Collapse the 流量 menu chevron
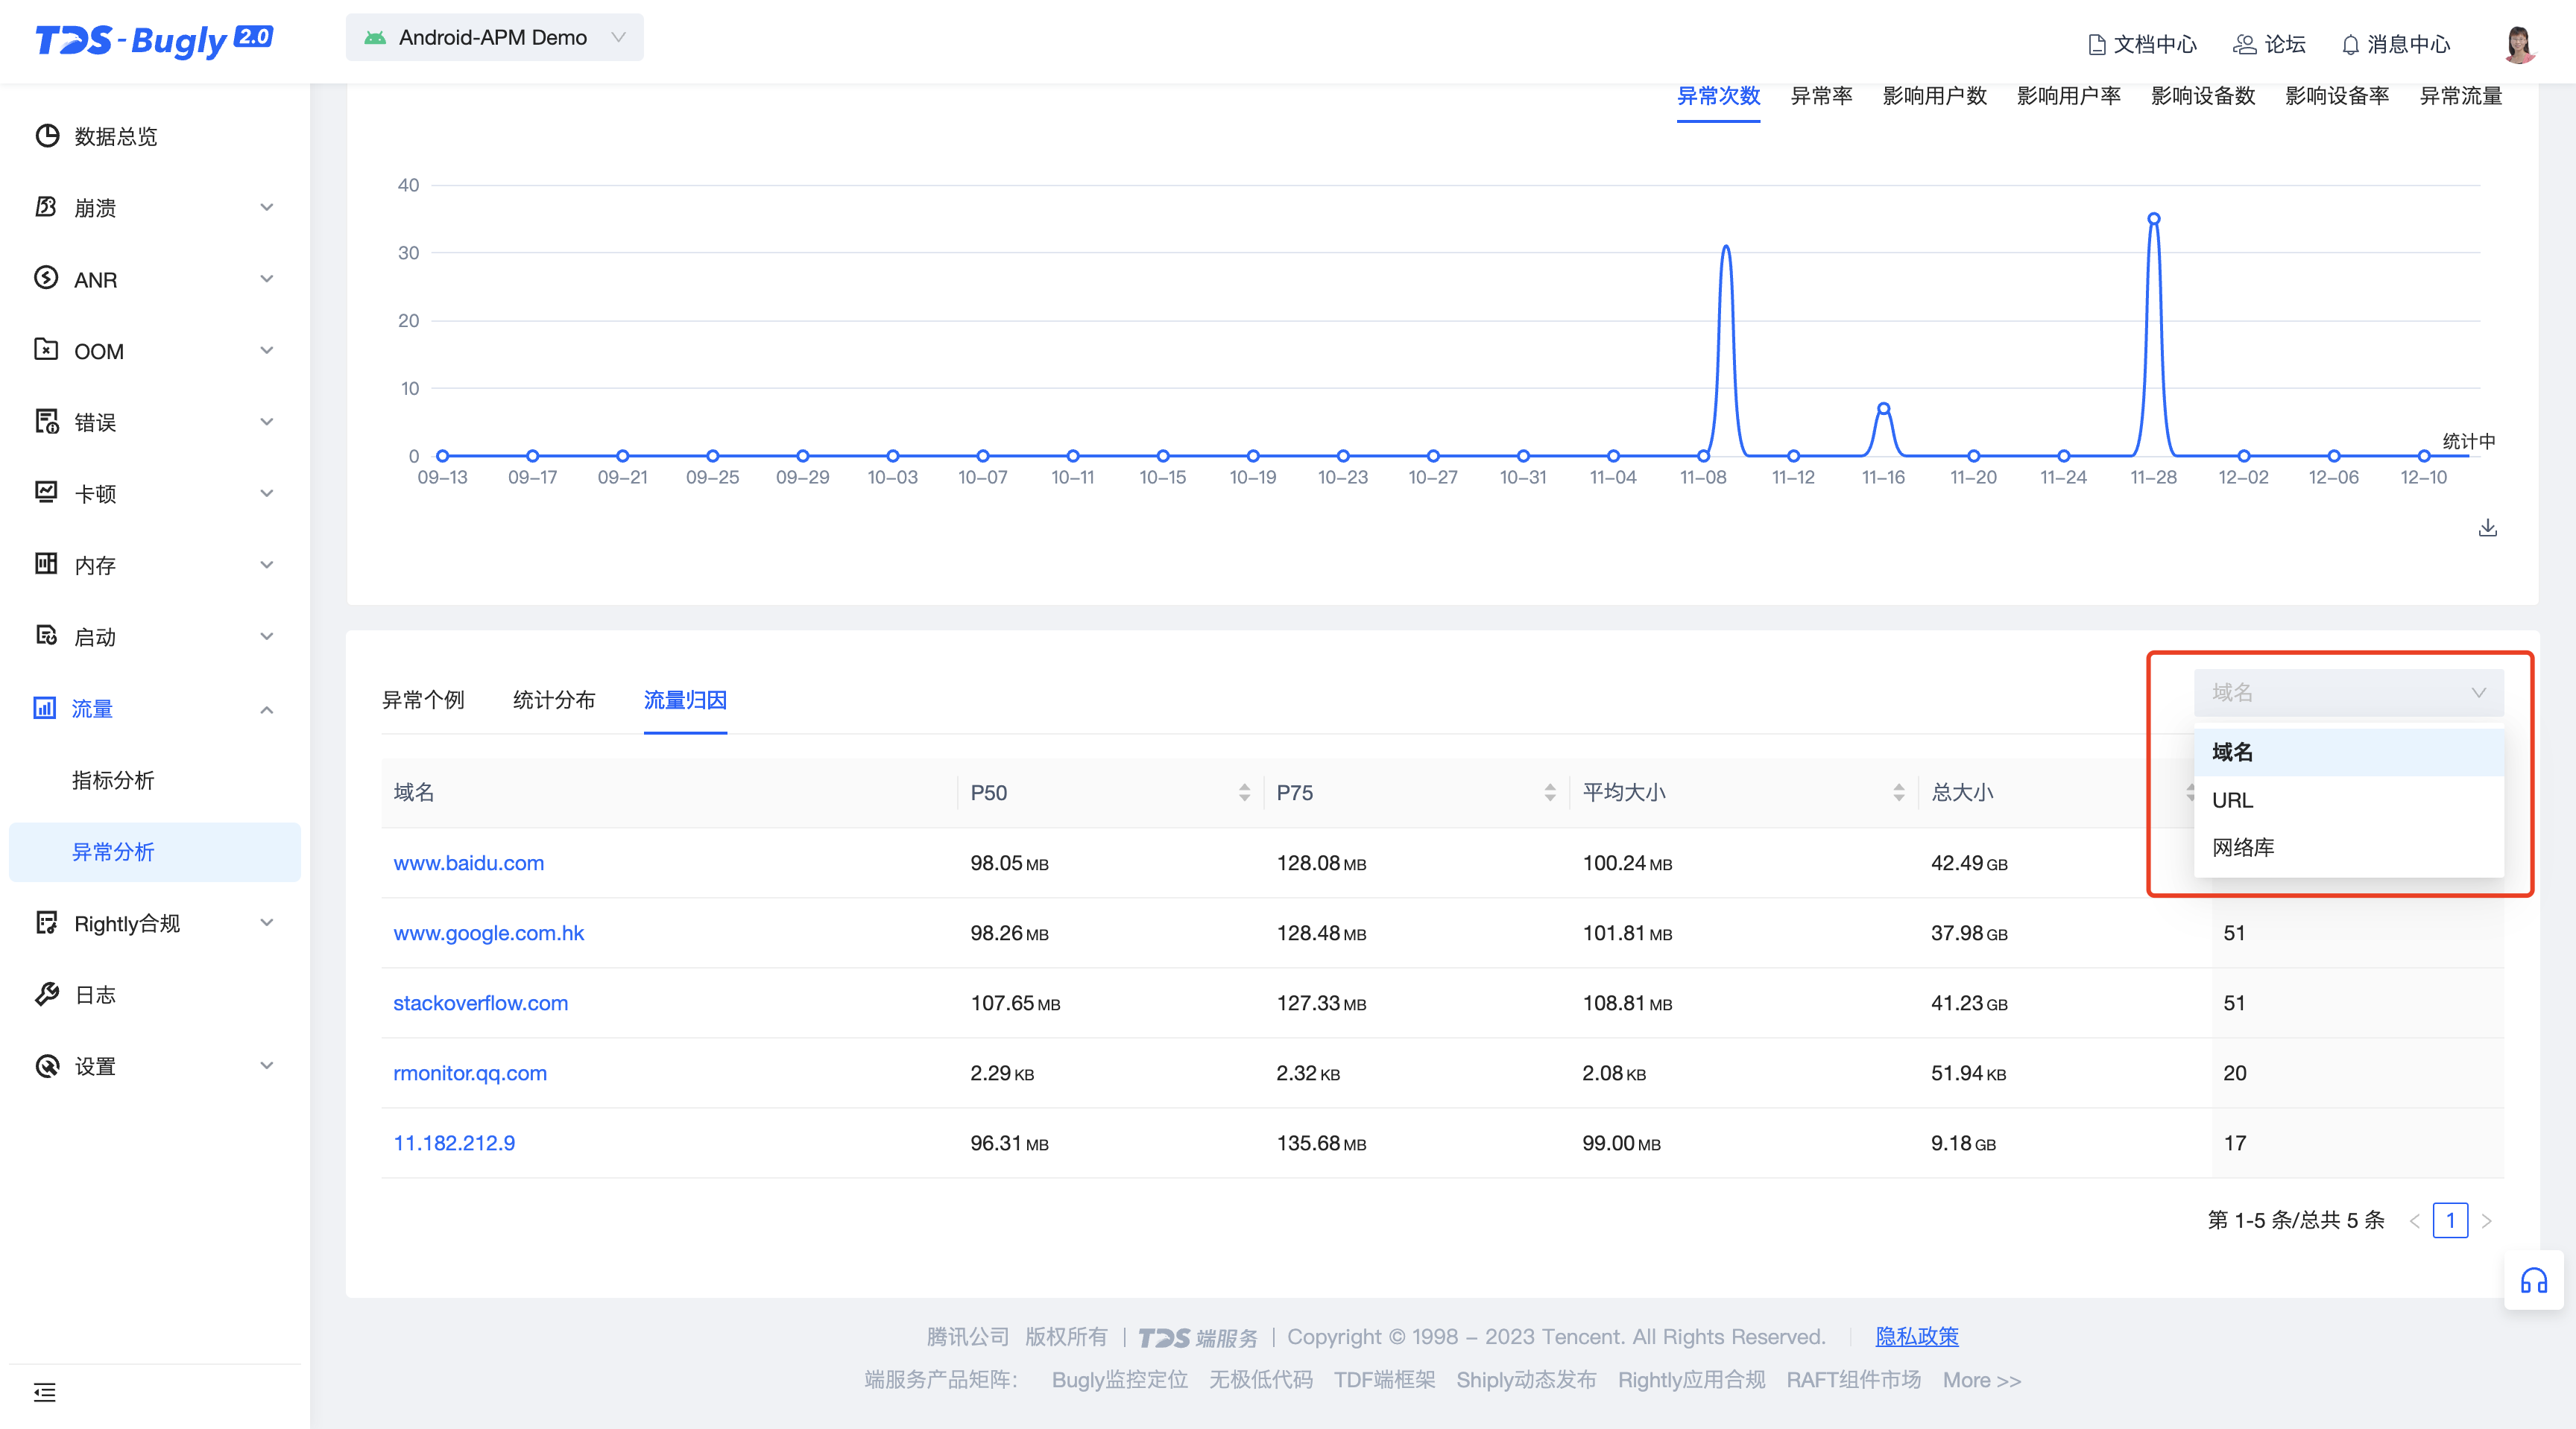 pyautogui.click(x=267, y=709)
